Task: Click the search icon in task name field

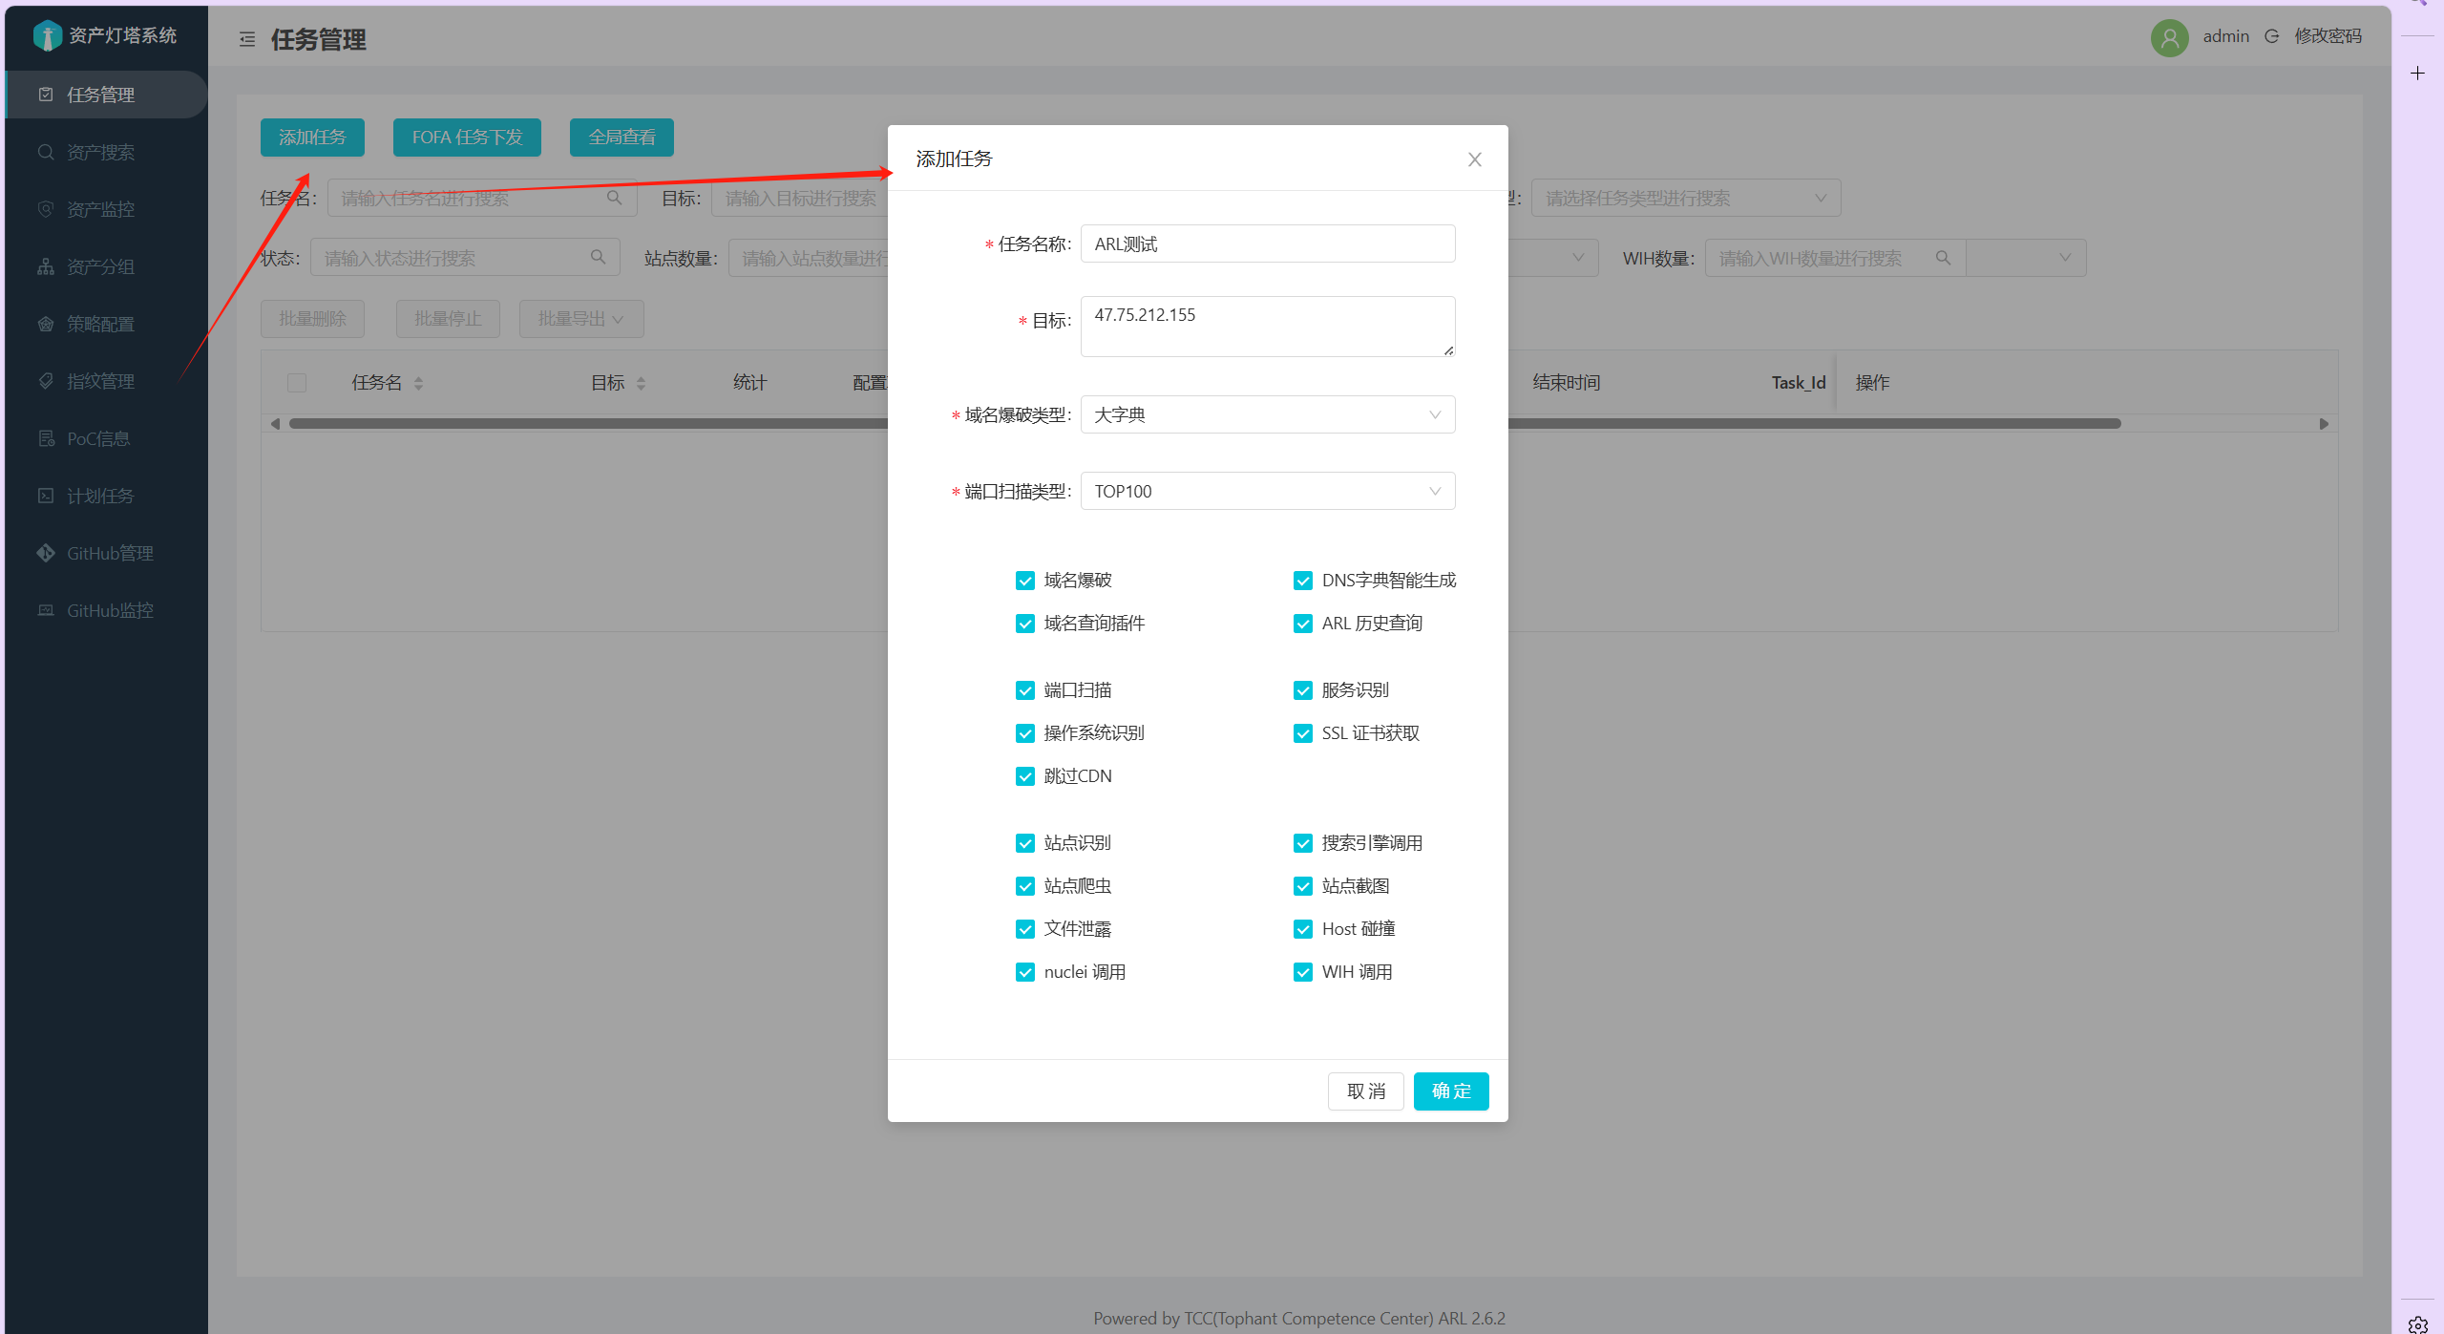Action: pyautogui.click(x=614, y=198)
